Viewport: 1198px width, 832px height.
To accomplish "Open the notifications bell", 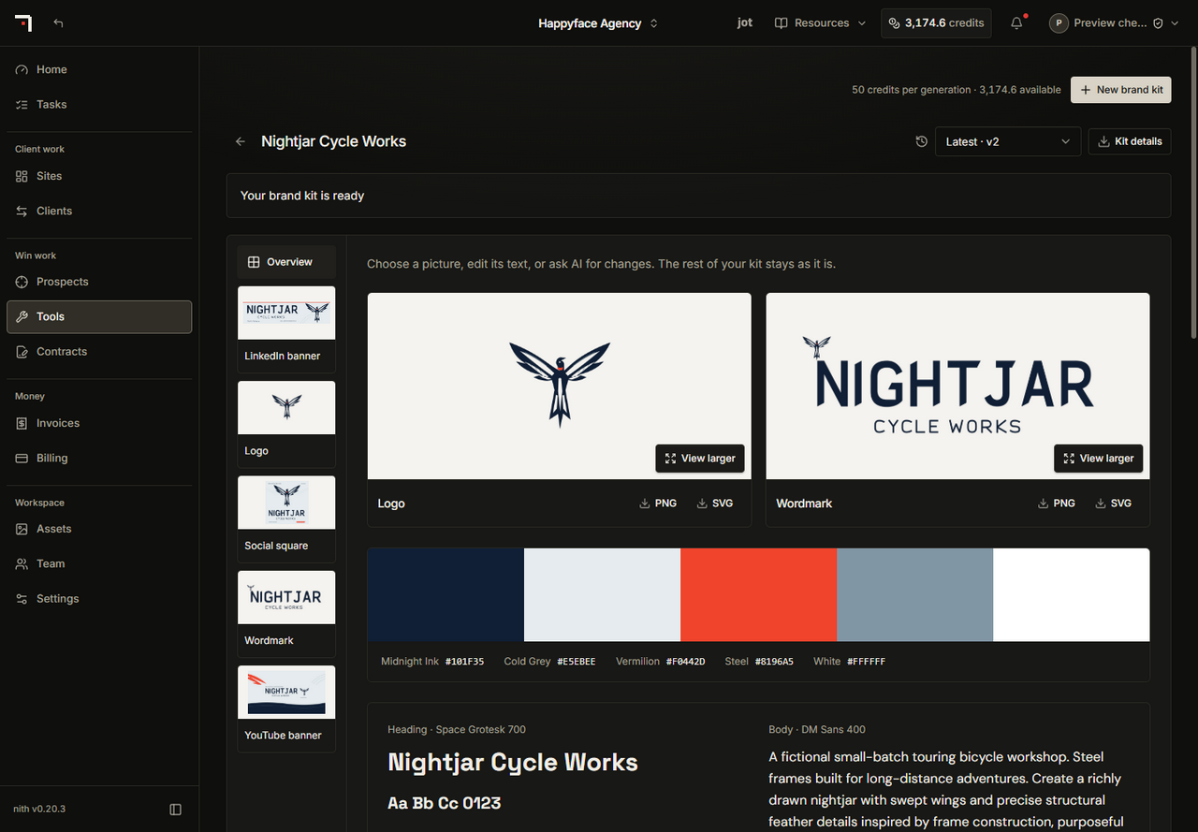I will [1016, 22].
